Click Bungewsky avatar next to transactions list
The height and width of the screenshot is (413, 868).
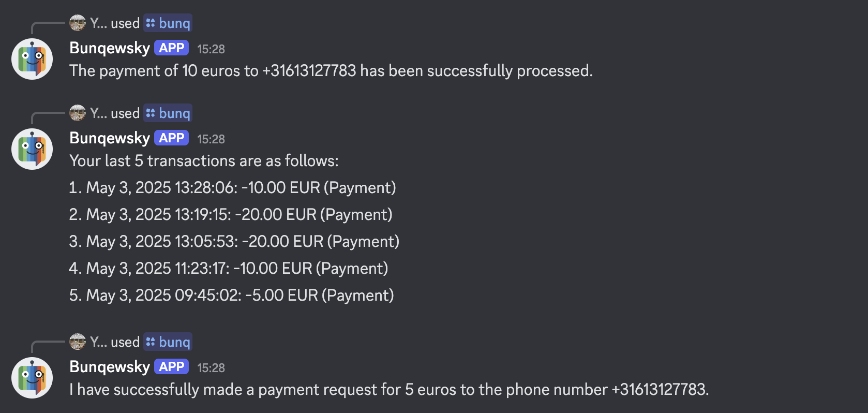pyautogui.click(x=32, y=149)
